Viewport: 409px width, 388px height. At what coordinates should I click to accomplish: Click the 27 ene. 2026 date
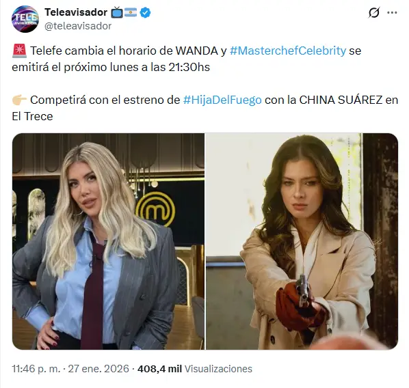point(98,369)
